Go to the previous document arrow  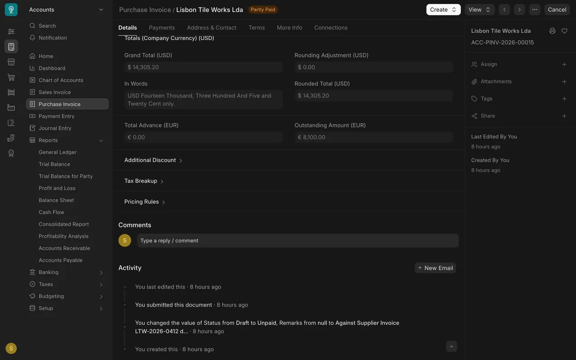(504, 9)
